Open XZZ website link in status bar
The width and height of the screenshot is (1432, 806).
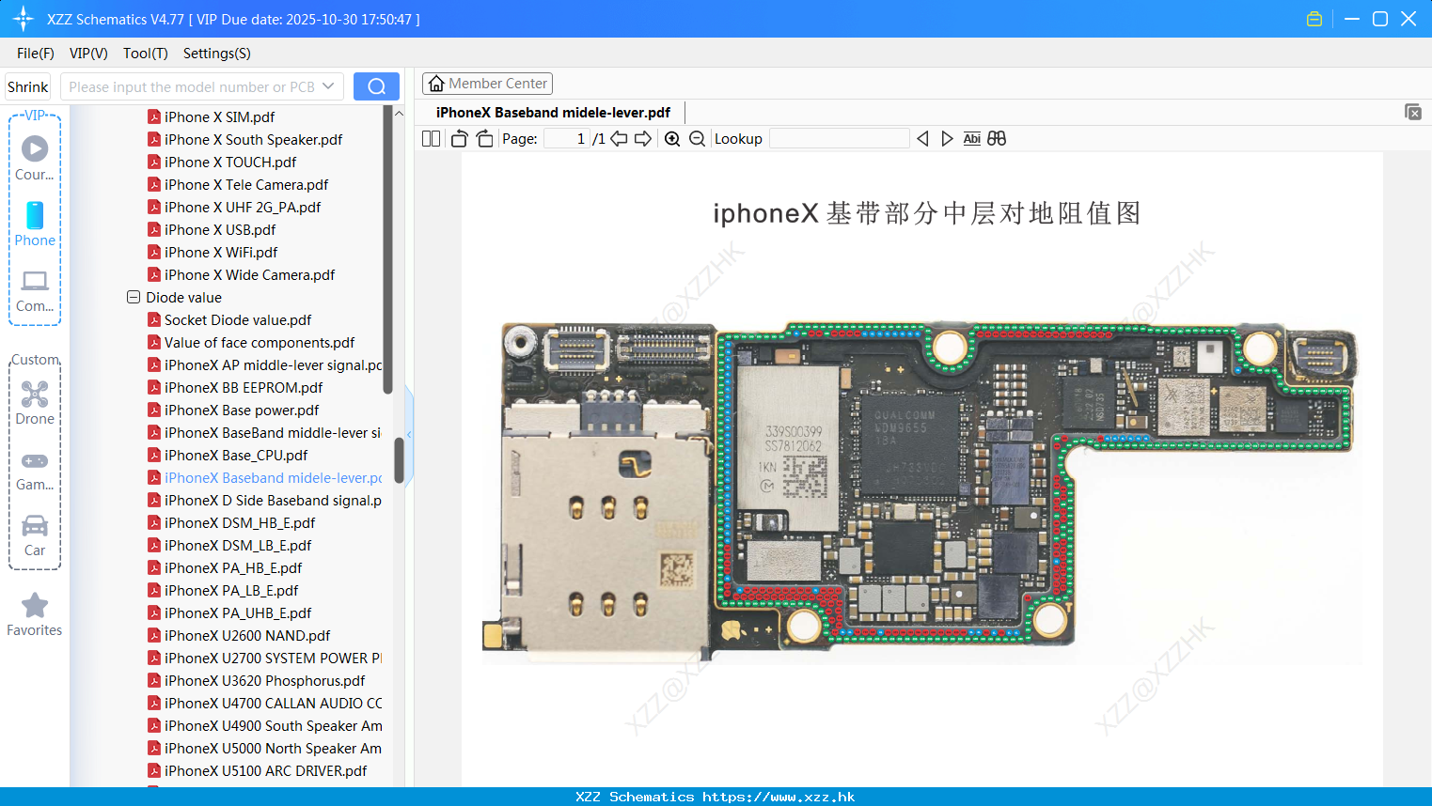coord(779,797)
